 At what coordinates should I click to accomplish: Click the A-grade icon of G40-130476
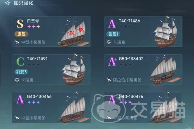(112, 99)
